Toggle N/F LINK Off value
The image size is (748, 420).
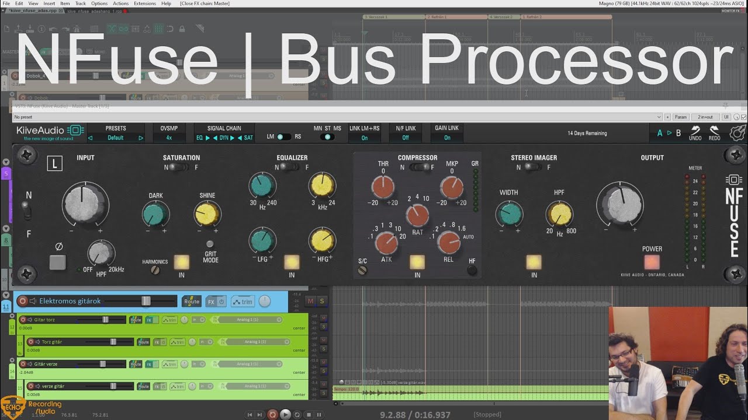coord(406,138)
